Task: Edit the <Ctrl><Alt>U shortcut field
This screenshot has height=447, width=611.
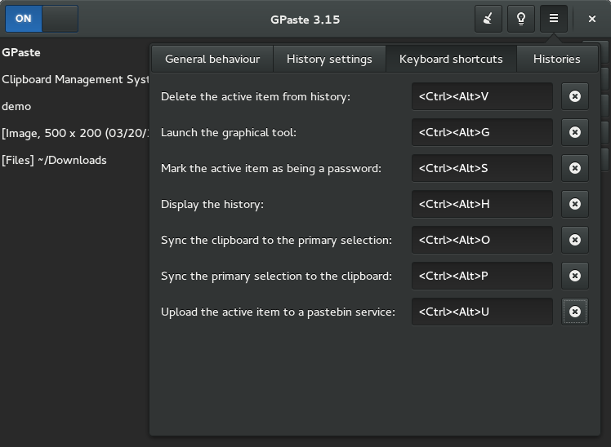Action: tap(482, 312)
